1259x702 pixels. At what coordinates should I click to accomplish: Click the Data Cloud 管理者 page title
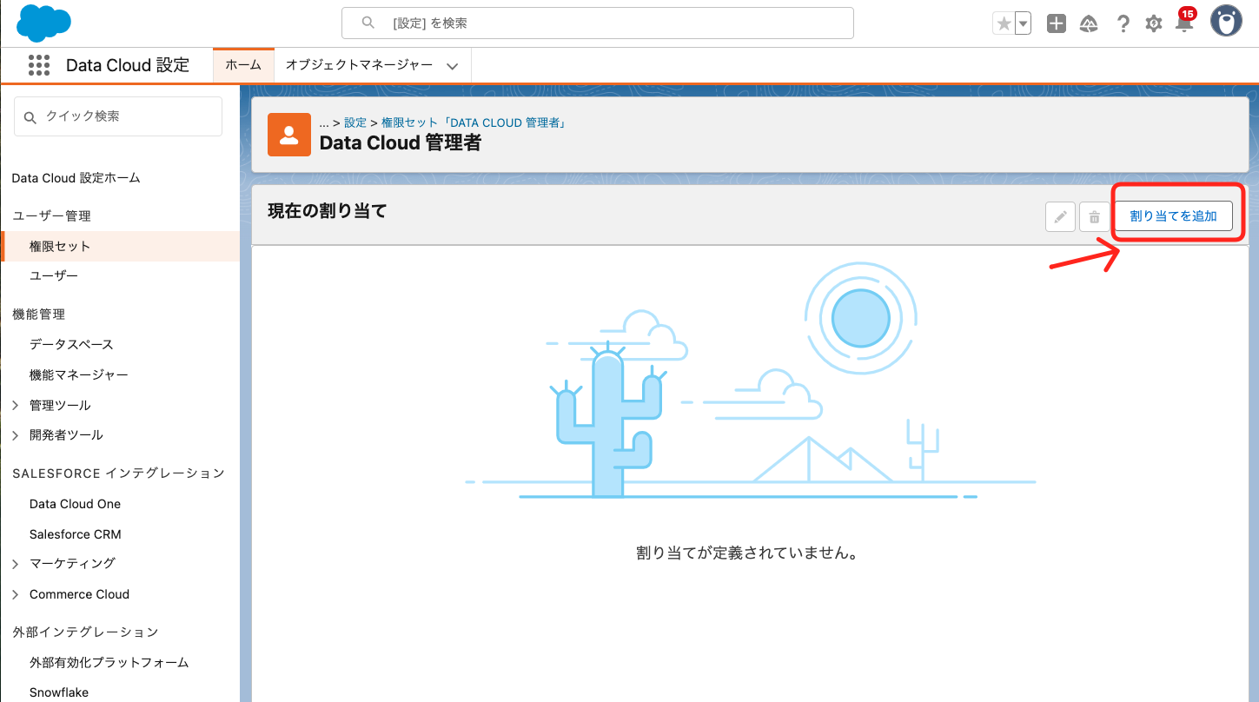(401, 143)
